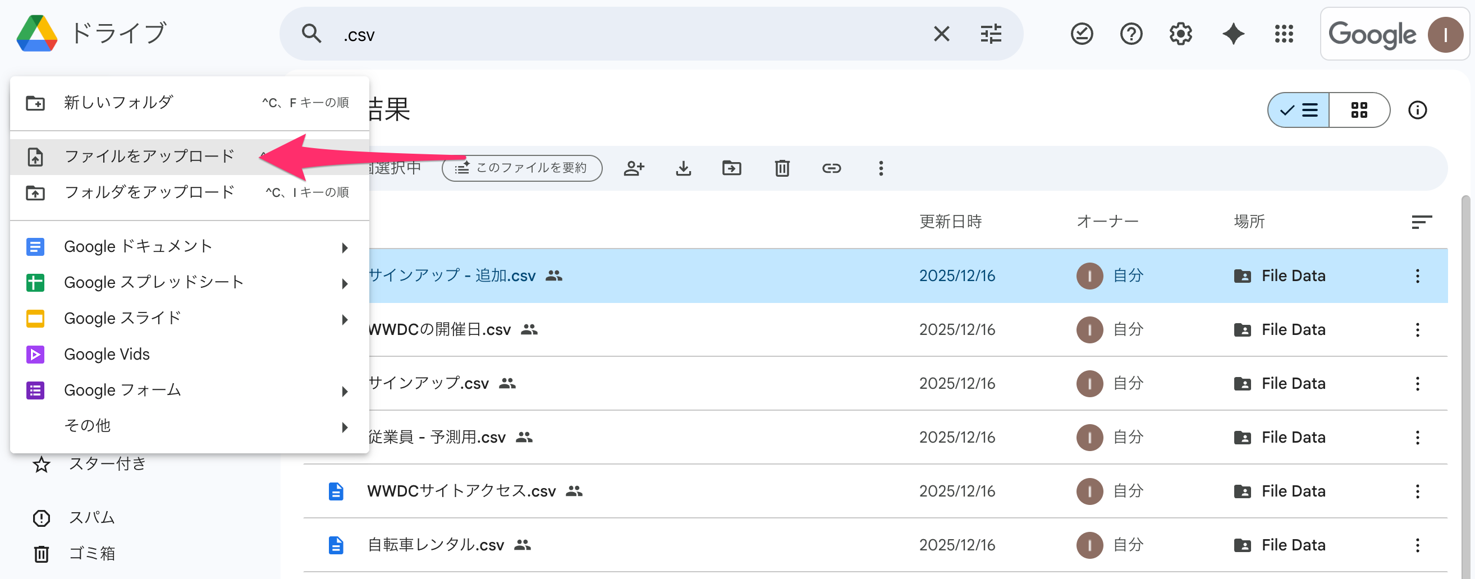
Task: Copy link using the link icon
Action: [831, 168]
